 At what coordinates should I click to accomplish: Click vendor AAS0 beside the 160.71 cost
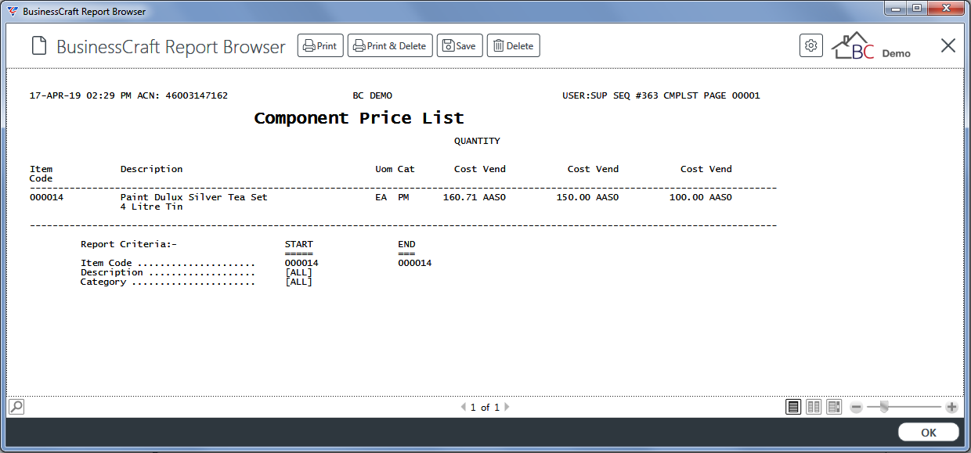494,197
